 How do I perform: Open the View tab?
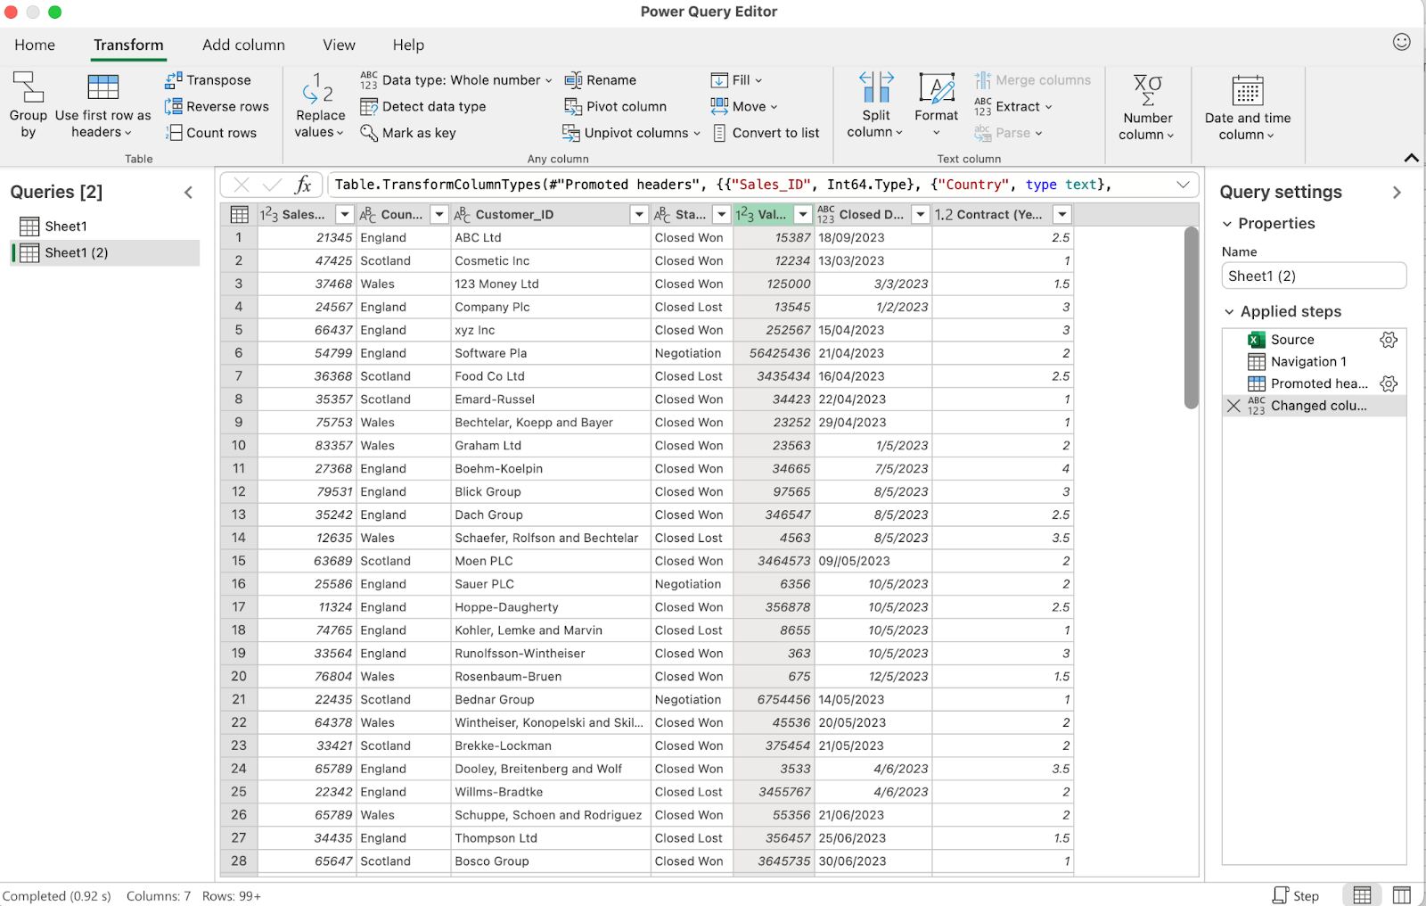[339, 45]
